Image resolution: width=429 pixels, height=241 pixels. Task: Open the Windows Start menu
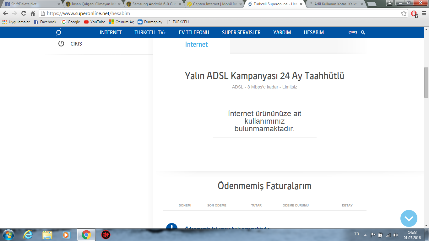pos(8,235)
